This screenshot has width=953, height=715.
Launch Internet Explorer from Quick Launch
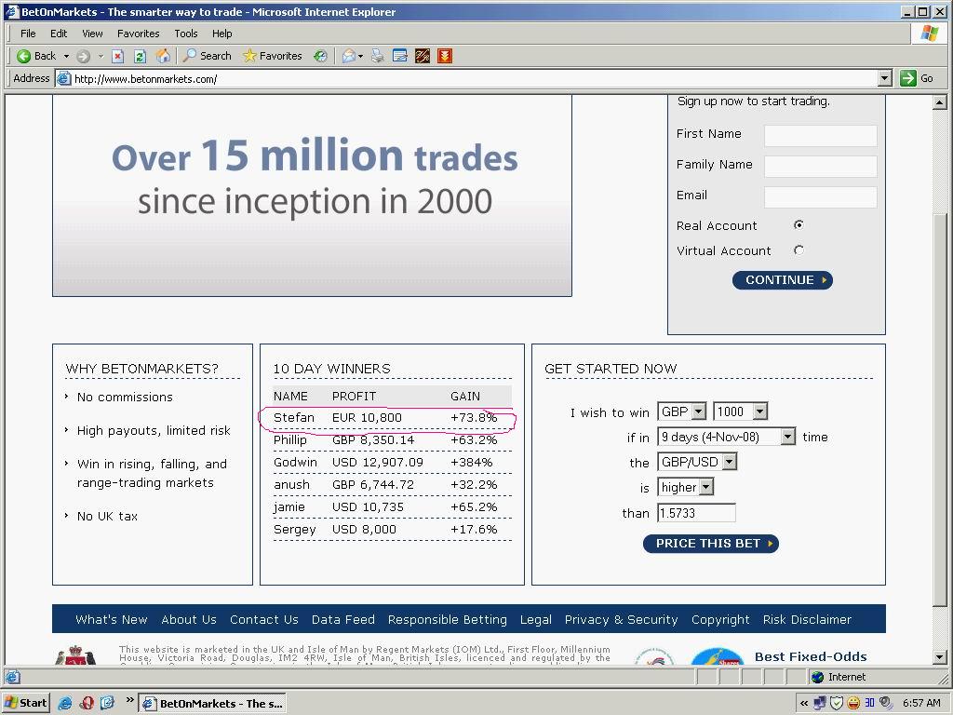coord(65,704)
